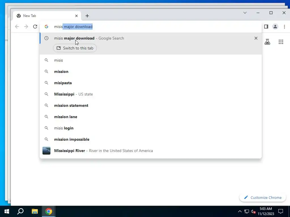Open the network status tray icon
The height and width of the screenshot is (217, 290).
point(247,211)
